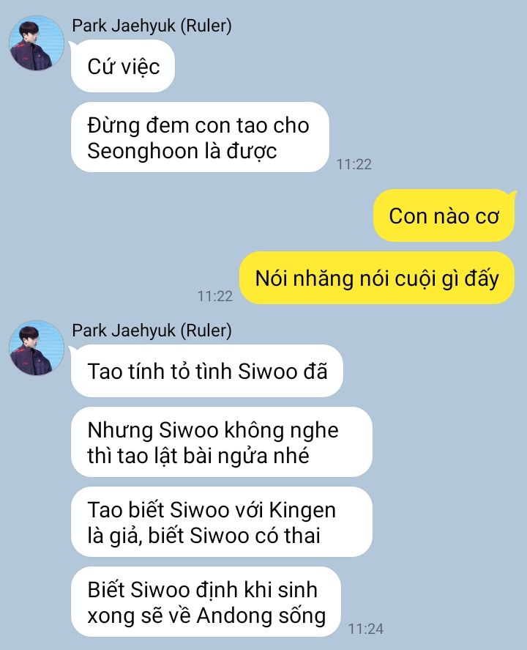Tap the 'Tao biết Siwoo với Kingen' message
The width and height of the screenshot is (527, 650).
(x=222, y=522)
